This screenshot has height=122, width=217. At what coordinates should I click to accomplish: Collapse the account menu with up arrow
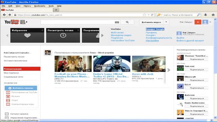210,22
